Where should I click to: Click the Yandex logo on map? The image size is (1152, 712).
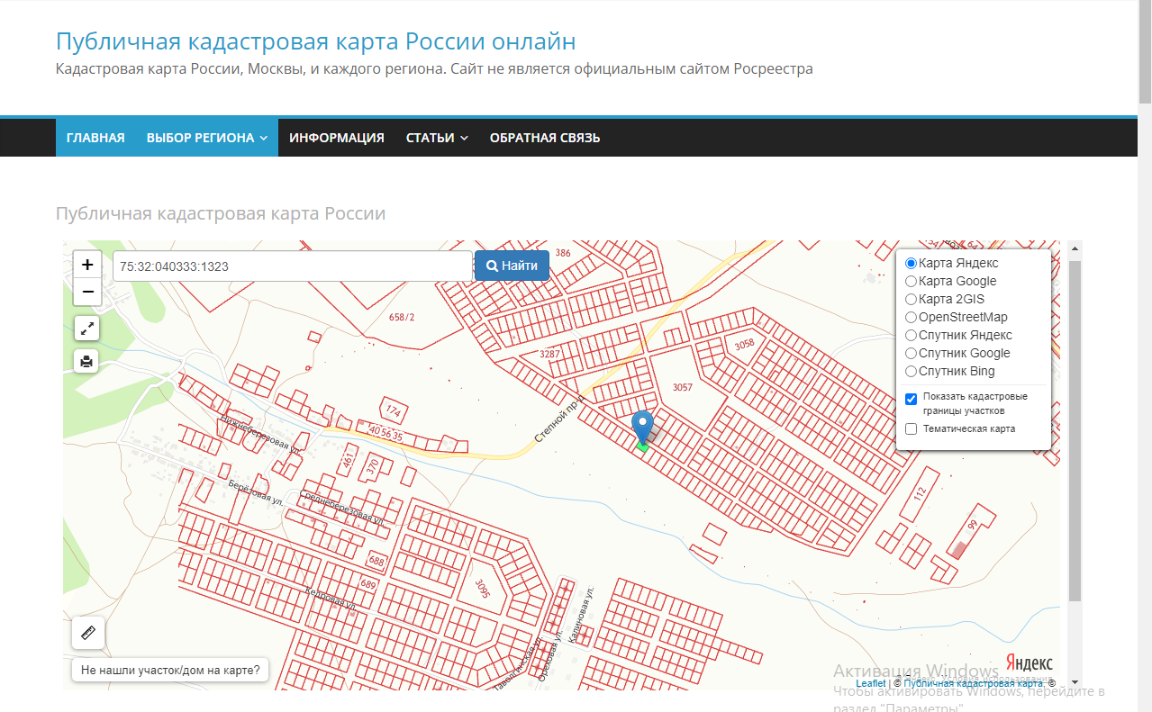[x=1029, y=663]
